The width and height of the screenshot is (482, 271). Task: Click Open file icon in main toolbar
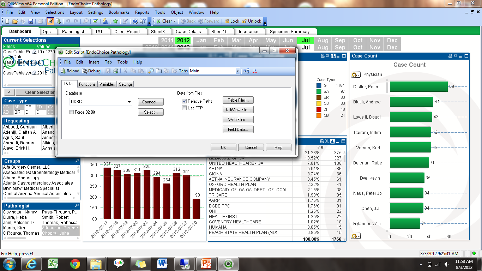pyautogui.click(x=15, y=21)
